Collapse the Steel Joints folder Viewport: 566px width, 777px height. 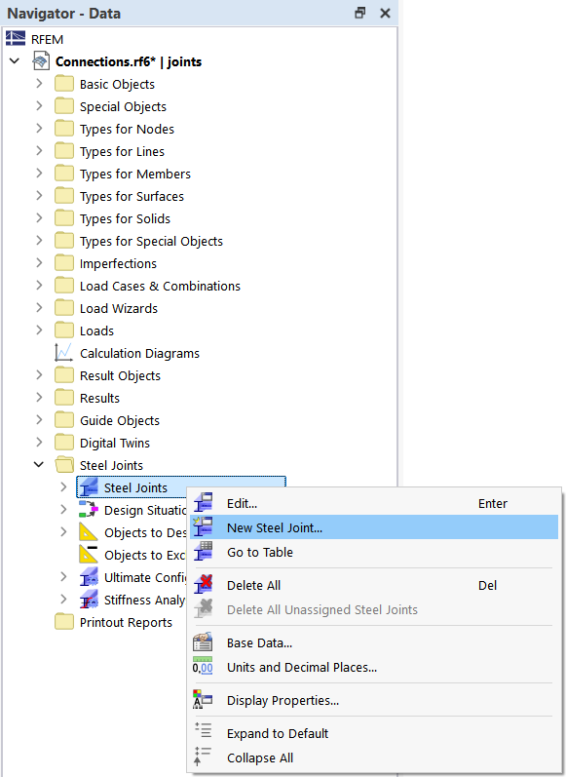tap(39, 464)
